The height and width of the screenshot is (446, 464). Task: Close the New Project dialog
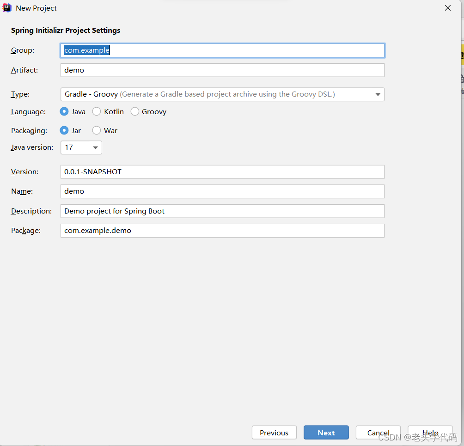point(448,8)
